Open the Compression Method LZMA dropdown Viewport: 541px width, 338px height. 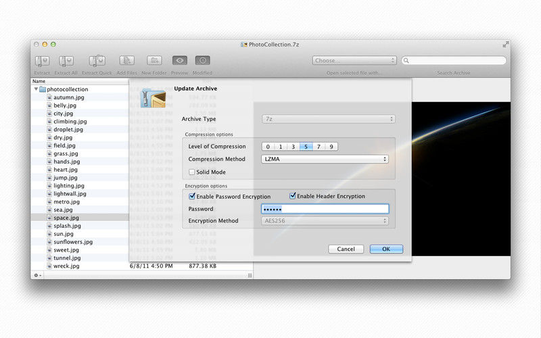325,159
